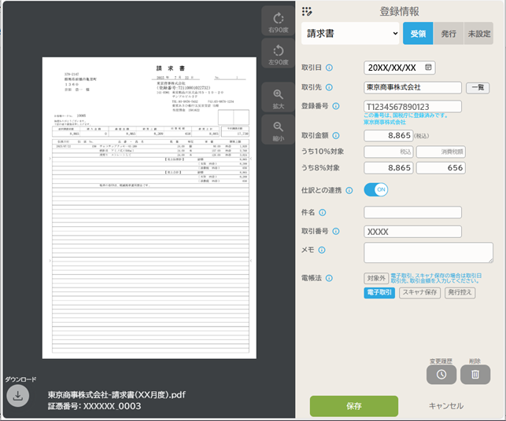The height and width of the screenshot is (421, 506).
Task: Click the grid edit icon beside 登録情報
Action: coord(307,12)
